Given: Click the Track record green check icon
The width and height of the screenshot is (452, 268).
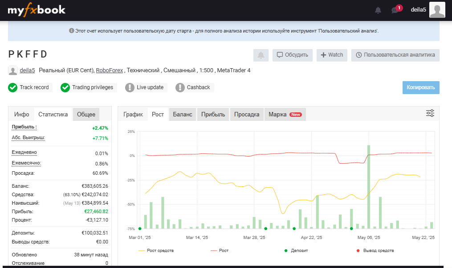Looking at the screenshot, I should click(12, 87).
